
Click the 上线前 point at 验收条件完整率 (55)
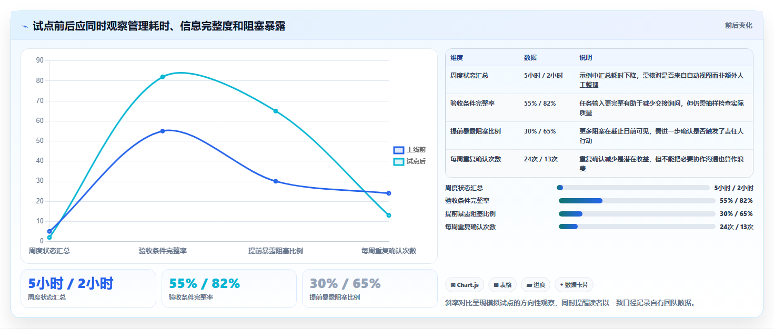pos(163,131)
